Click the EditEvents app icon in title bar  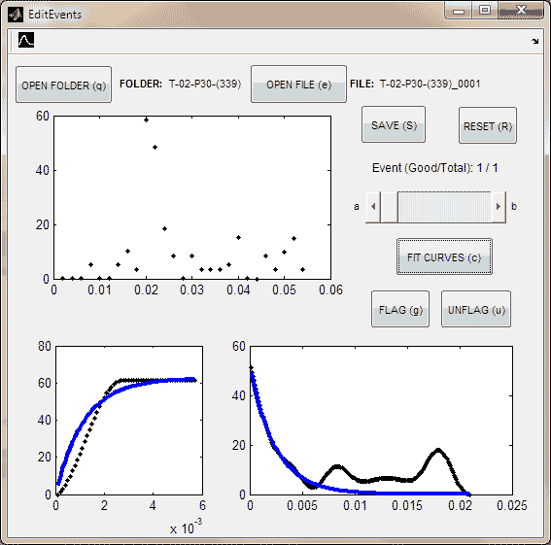click(x=16, y=15)
